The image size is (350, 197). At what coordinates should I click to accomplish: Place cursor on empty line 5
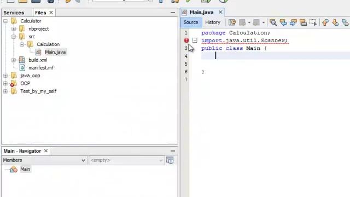pos(276,64)
